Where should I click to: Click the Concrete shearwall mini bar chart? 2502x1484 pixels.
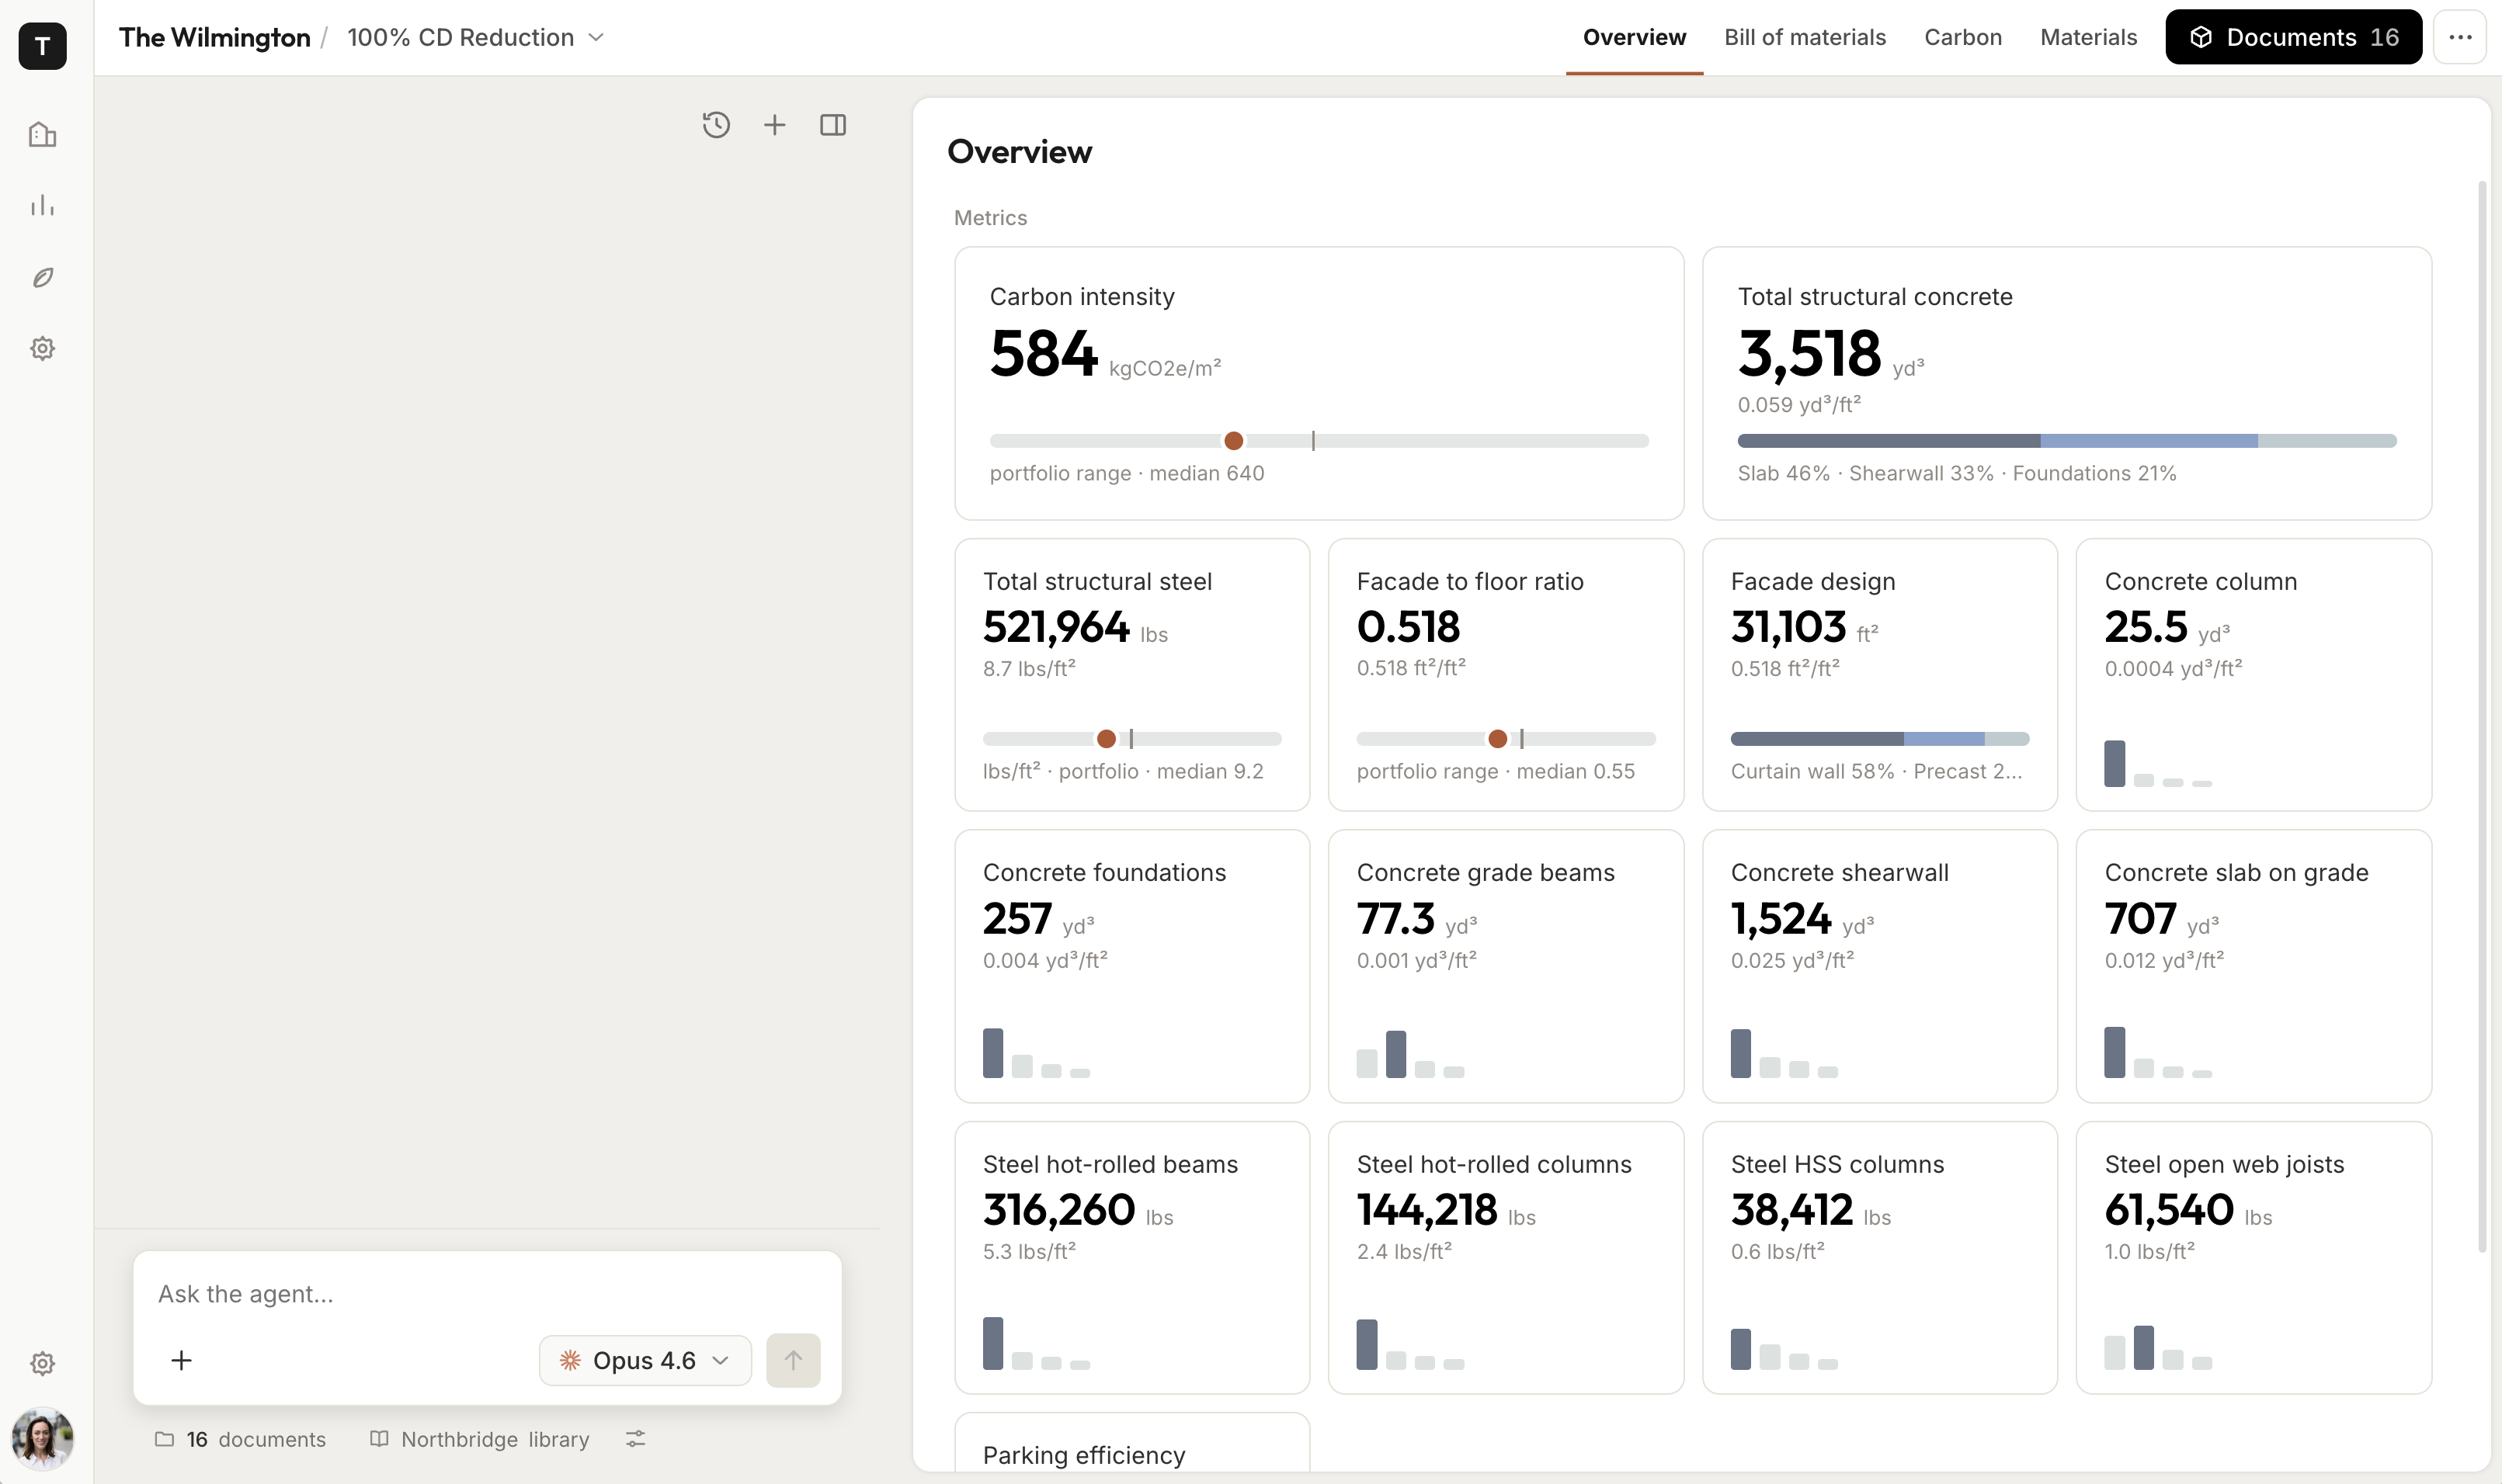click(x=1784, y=1053)
